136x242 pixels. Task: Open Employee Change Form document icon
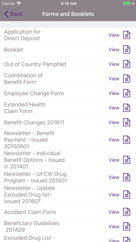[127, 93]
